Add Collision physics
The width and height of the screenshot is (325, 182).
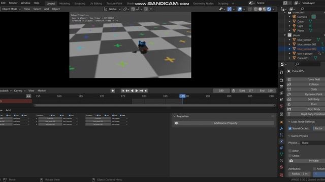tap(306, 84)
